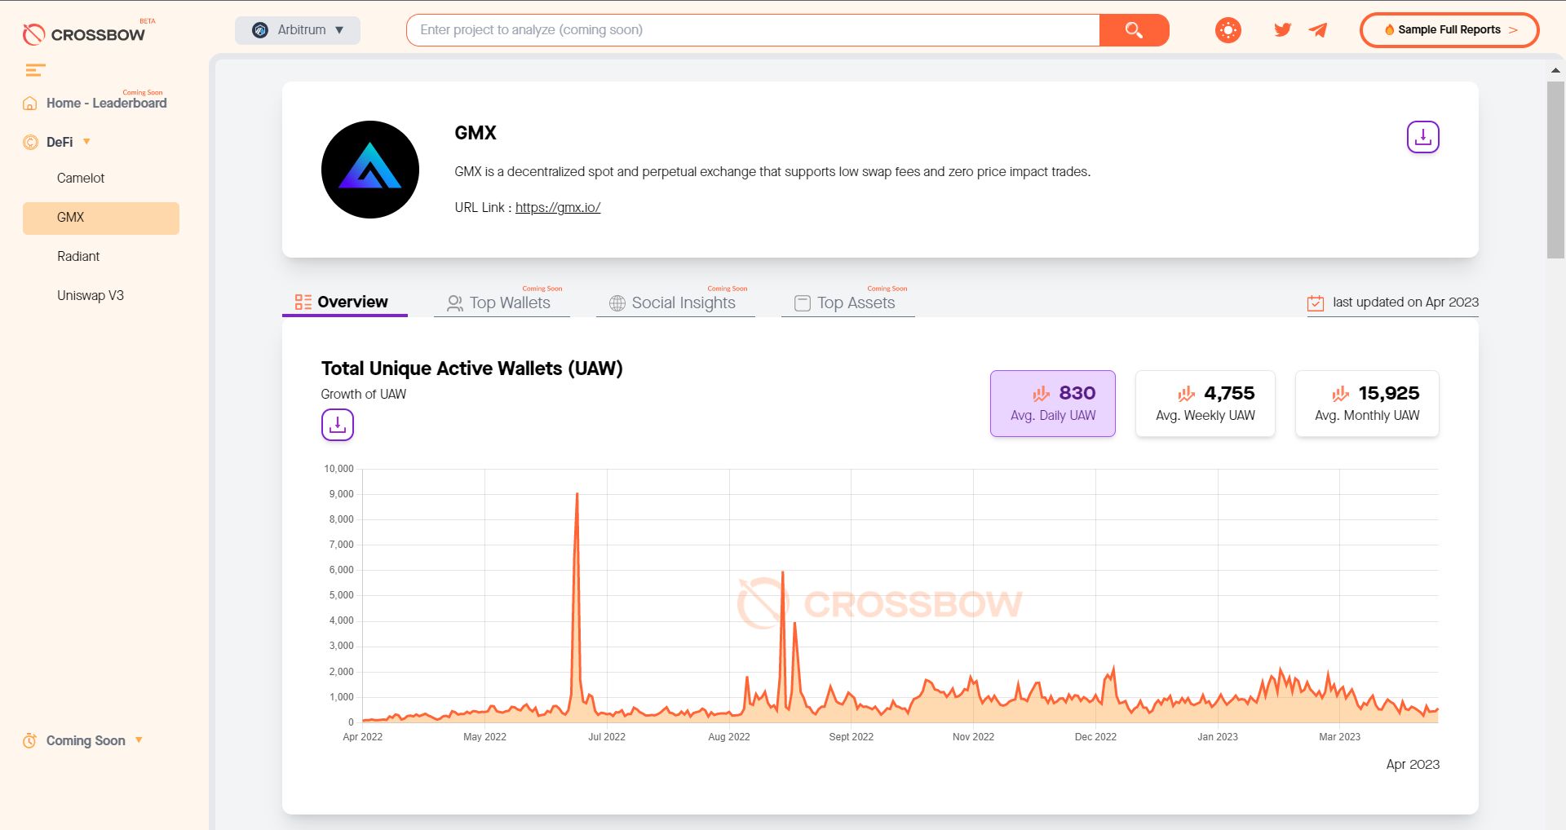Screen dimensions: 1566x830
Task: Switch to the Top Wallets tab
Action: pos(502,302)
